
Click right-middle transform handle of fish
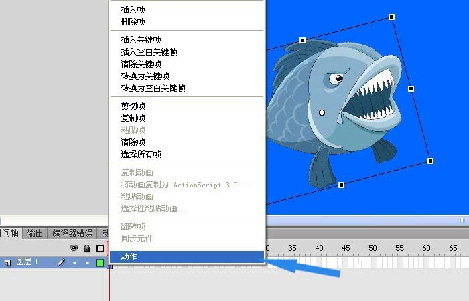(411, 89)
